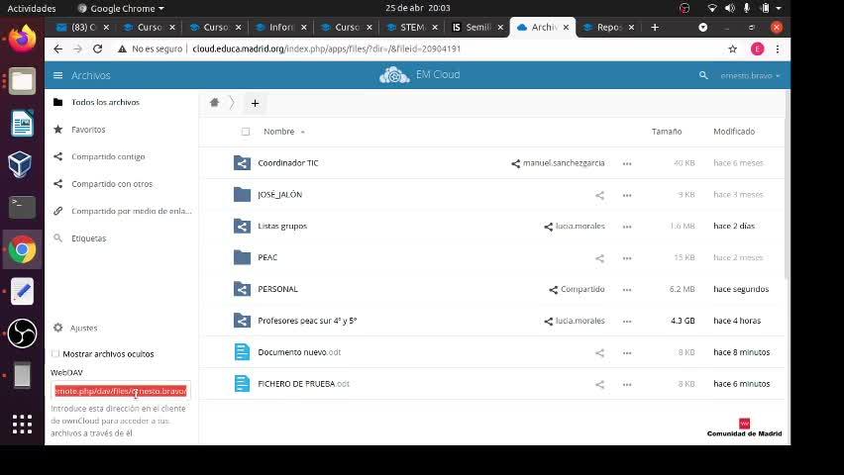Expand the ernesto.bravo user menu

coord(750,76)
